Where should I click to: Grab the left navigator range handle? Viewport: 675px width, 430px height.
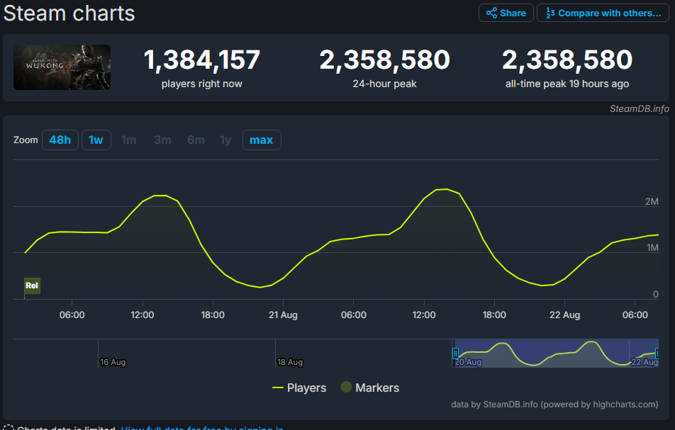[455, 353]
